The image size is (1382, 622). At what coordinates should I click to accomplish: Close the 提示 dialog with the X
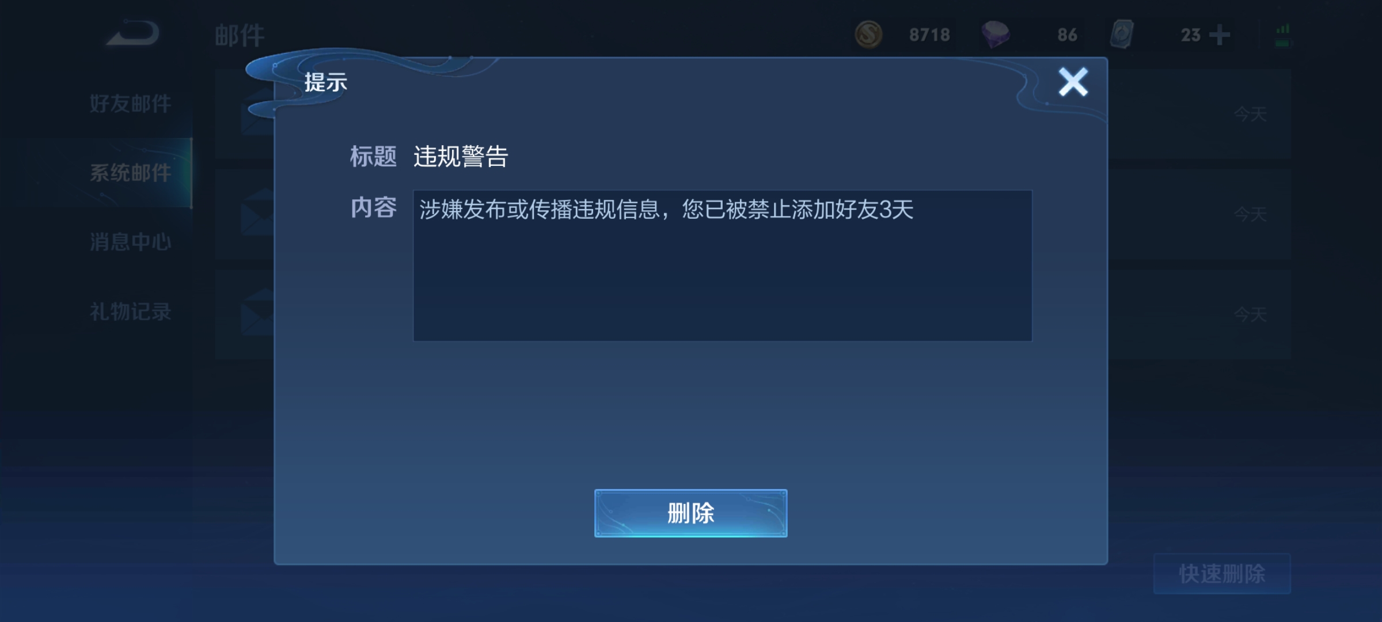point(1073,82)
